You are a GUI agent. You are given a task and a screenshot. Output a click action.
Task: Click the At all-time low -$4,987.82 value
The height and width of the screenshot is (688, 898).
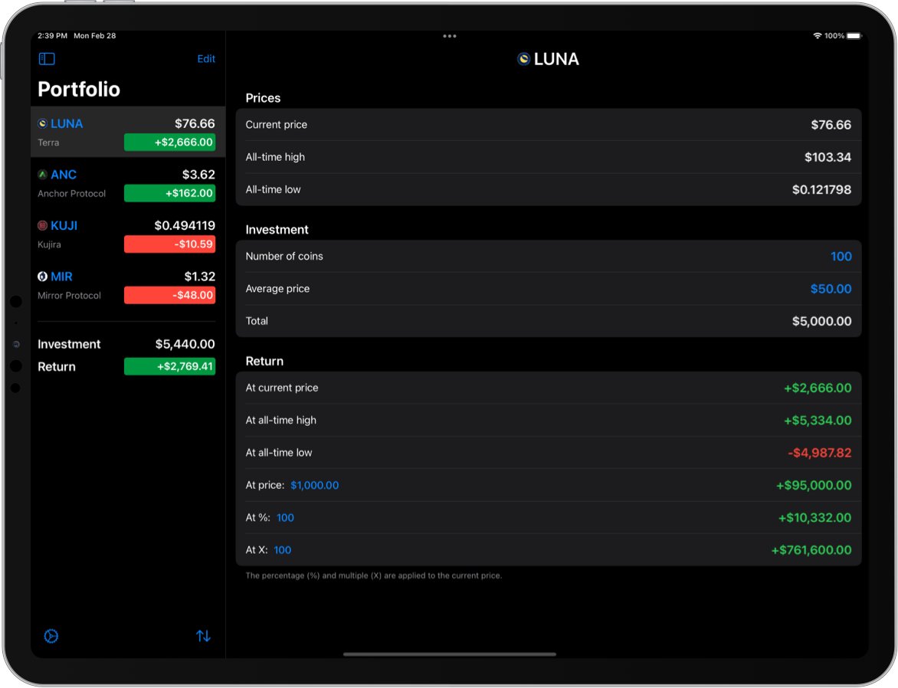pos(820,453)
